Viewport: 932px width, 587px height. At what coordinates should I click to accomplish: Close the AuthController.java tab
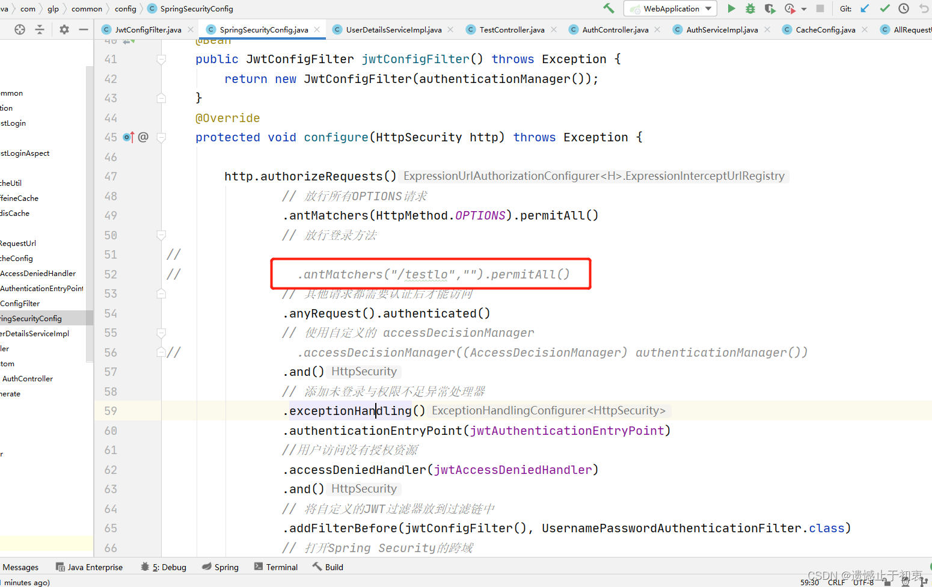click(x=657, y=29)
